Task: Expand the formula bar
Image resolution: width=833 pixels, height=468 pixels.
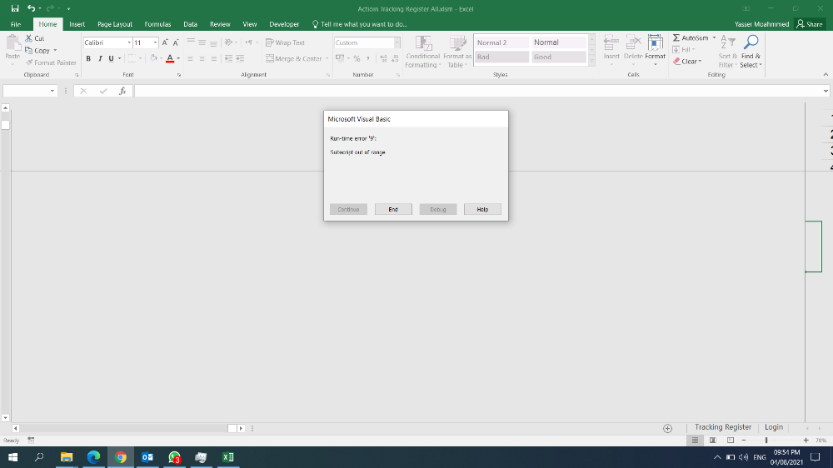Action: coord(826,91)
